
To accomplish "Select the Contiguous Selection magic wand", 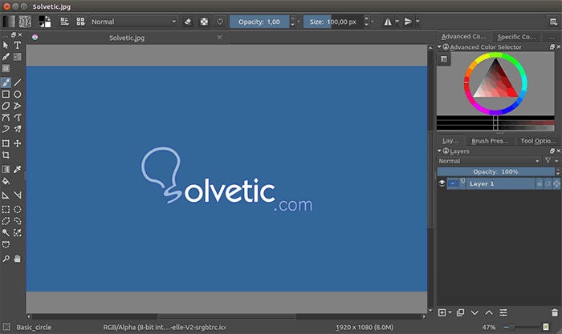I will pyautogui.click(x=6, y=233).
